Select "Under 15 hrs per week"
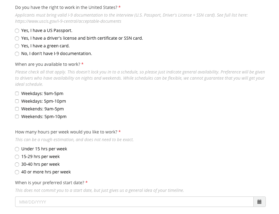Viewport: 279px width, 214px height. coord(17,149)
